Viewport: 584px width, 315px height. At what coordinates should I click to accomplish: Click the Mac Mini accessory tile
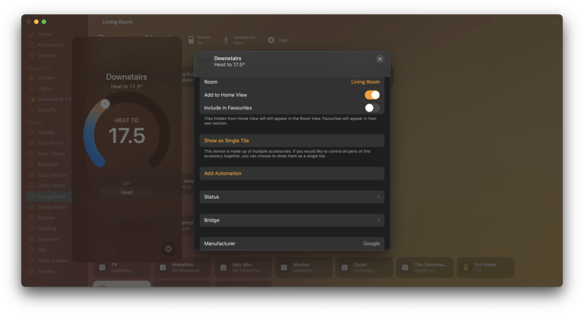243,267
